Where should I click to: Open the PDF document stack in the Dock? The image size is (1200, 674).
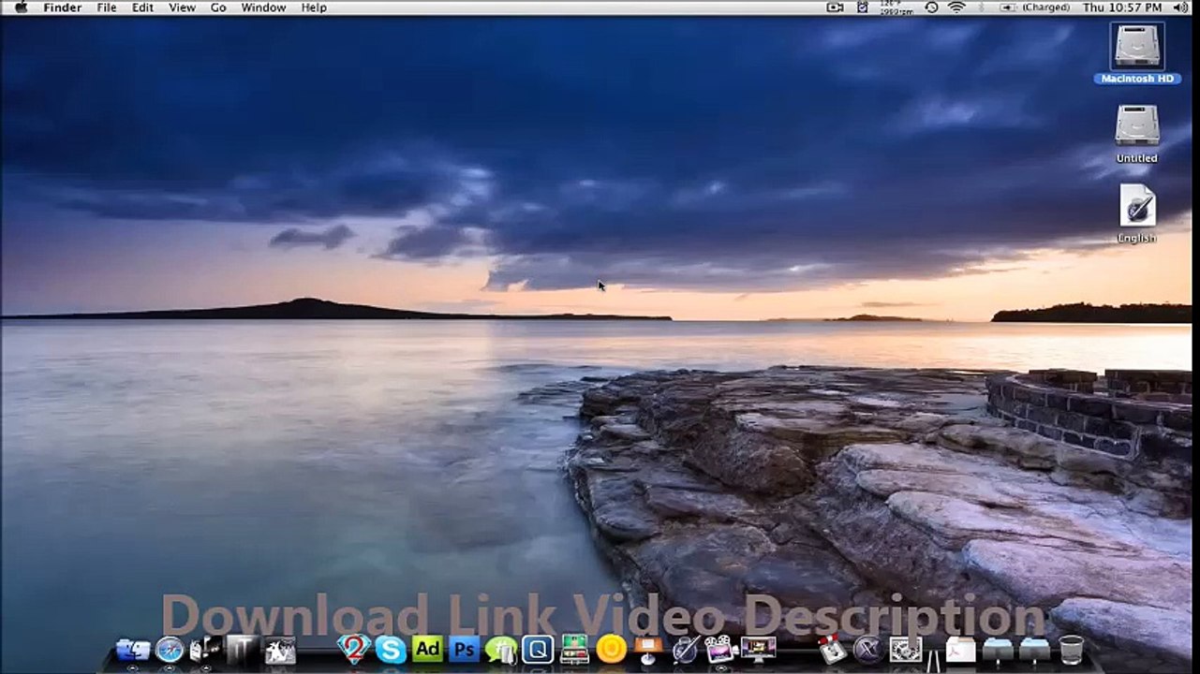click(961, 650)
